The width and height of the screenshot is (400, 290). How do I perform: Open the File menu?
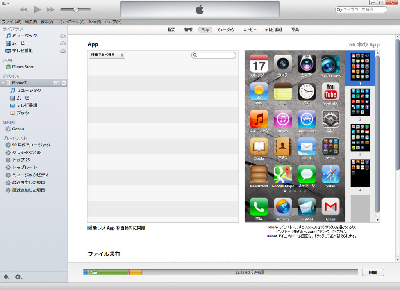tap(12, 22)
